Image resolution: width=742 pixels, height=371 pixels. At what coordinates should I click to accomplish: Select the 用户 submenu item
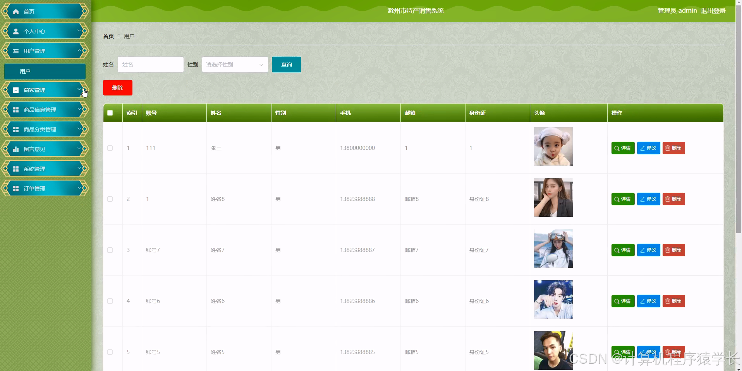(x=45, y=71)
